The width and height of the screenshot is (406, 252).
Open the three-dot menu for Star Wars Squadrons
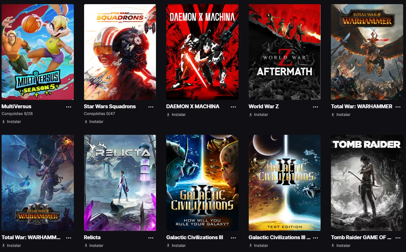tap(151, 107)
